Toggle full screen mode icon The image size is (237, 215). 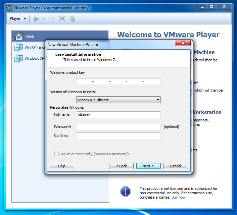pyautogui.click(x=62, y=19)
